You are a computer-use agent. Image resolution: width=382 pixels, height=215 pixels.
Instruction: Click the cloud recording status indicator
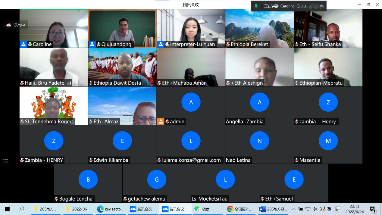pyautogui.click(x=16, y=25)
